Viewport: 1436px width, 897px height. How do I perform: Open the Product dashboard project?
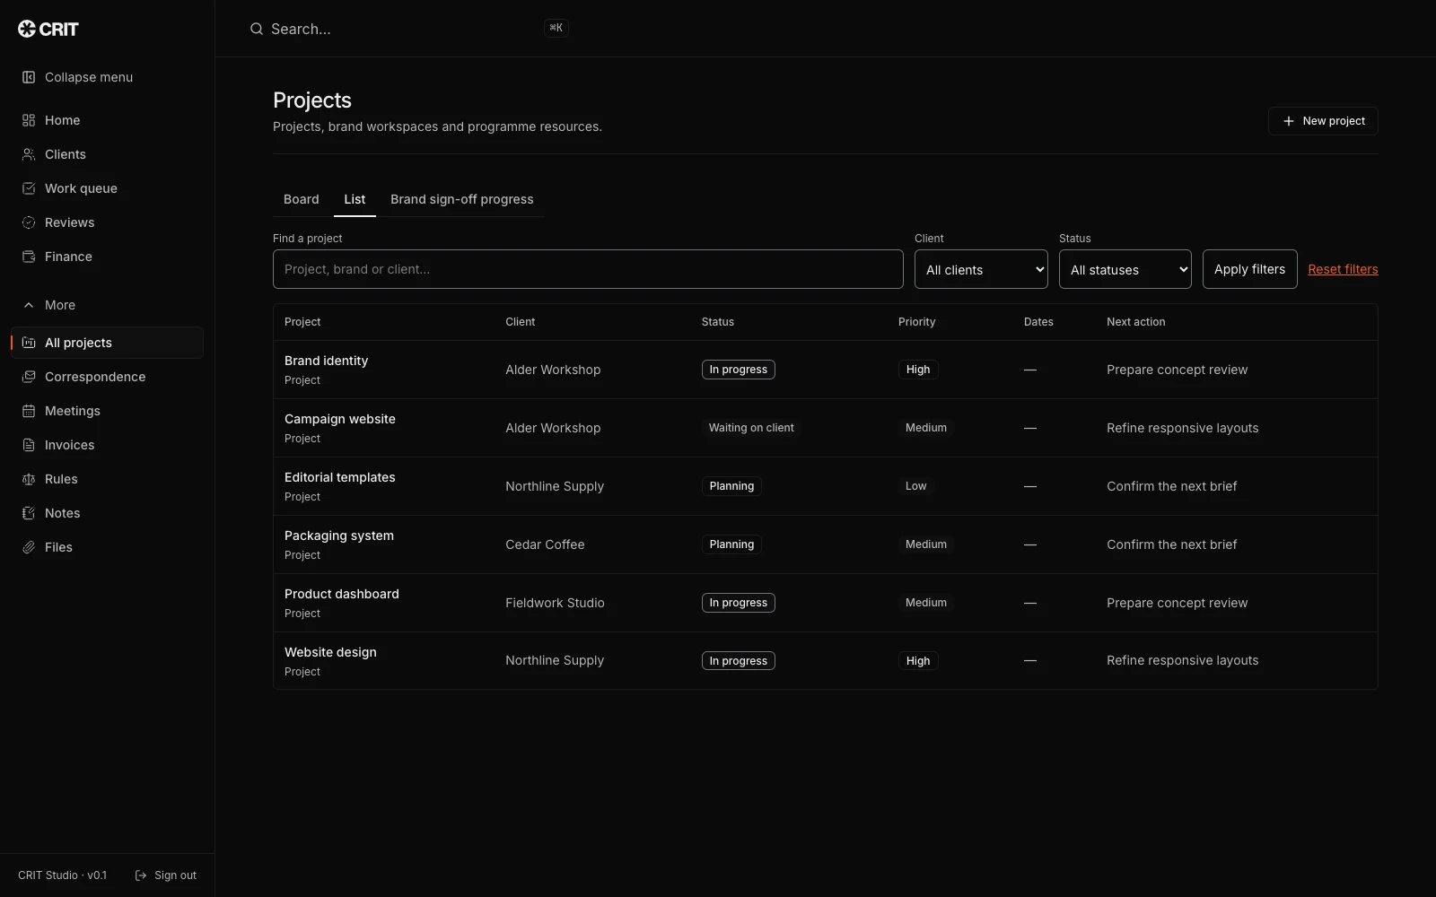(x=342, y=594)
